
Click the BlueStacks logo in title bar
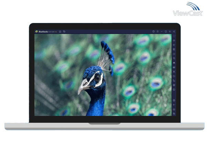point(36,32)
